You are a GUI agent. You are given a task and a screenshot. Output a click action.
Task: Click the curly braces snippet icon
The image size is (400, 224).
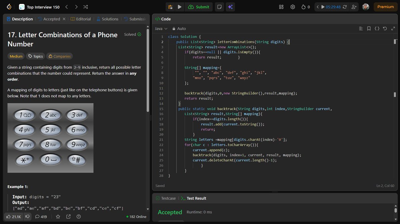[x=377, y=29]
